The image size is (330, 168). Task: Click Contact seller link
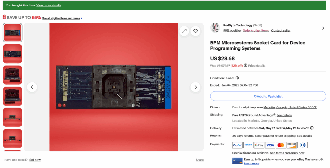[281, 31]
